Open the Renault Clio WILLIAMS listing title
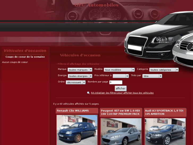 coord(73,111)
